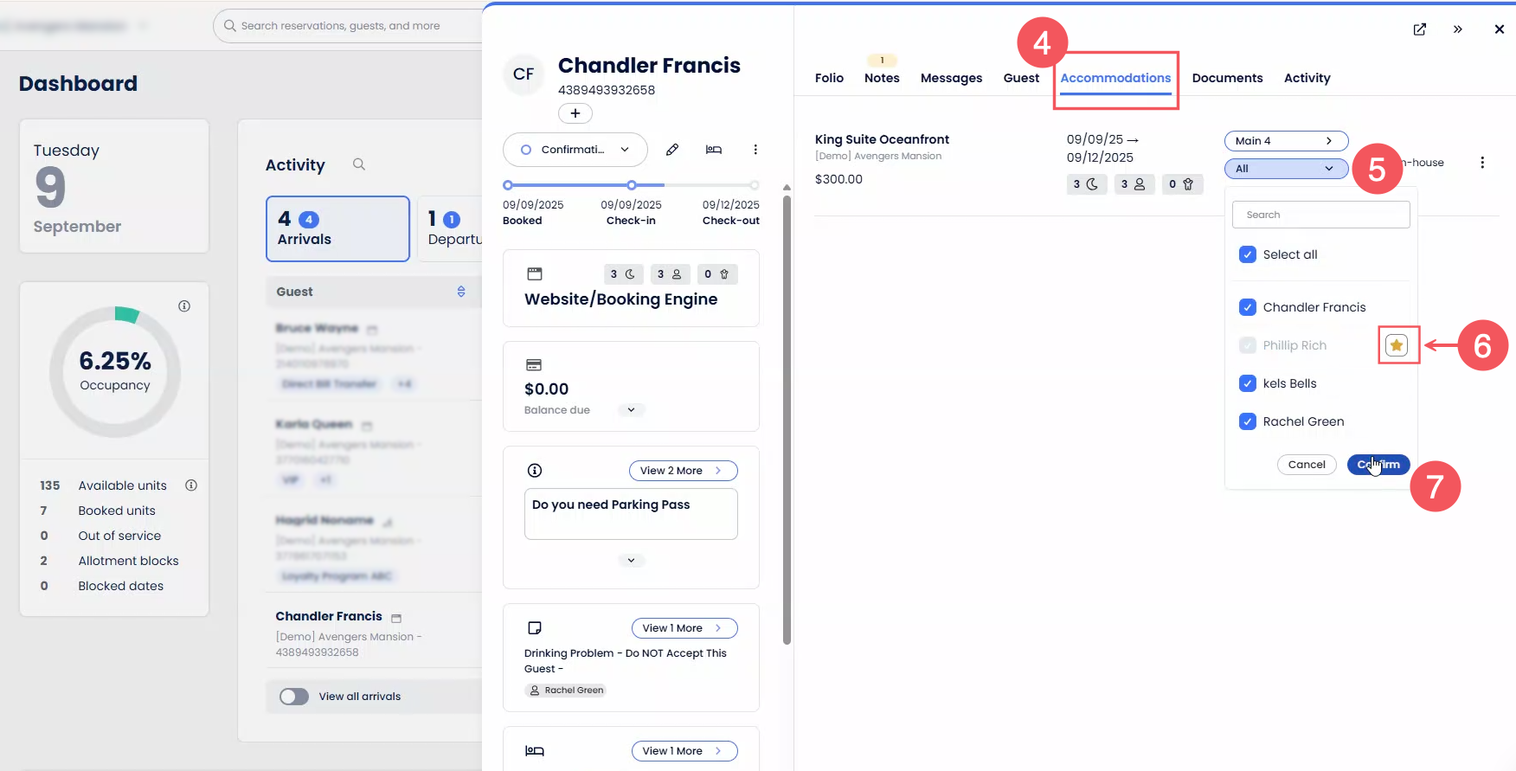Open reservation in new window icon
Image resolution: width=1516 pixels, height=771 pixels.
pos(1420,29)
